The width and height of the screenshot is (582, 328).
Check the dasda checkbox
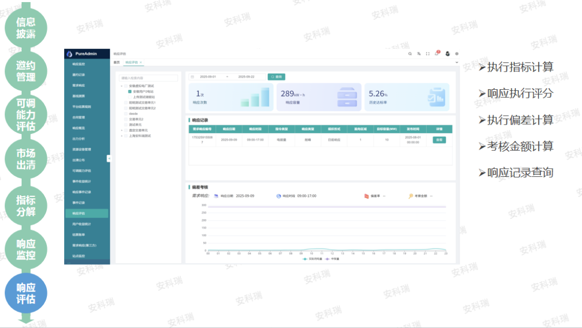pos(126,113)
